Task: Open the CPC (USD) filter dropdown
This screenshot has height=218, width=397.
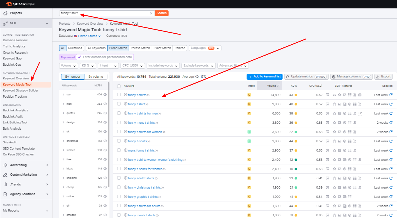Action: (133, 66)
